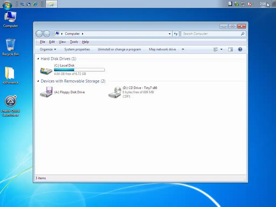The image size is (276, 207).
Task: Click the muted volume tray icon
Action: (x=249, y=4)
